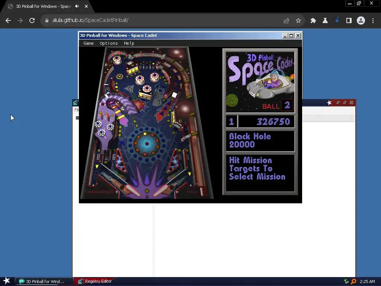Open the Chrome extensions puzzle icon
The width and height of the screenshot is (381, 286).
[x=313, y=21]
